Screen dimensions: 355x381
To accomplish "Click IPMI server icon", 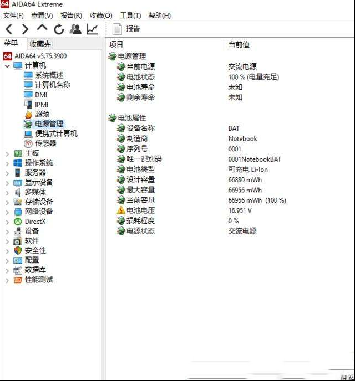I will pos(28,105).
